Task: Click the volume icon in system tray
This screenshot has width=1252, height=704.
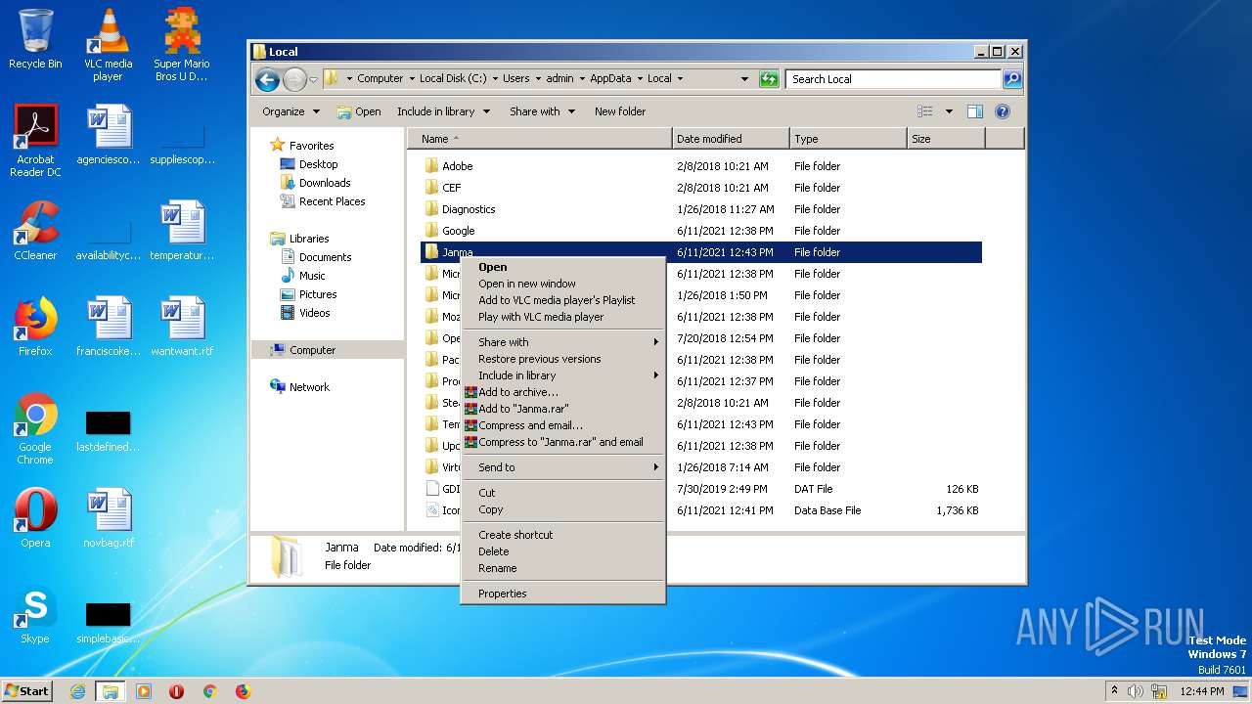Action: [1136, 691]
